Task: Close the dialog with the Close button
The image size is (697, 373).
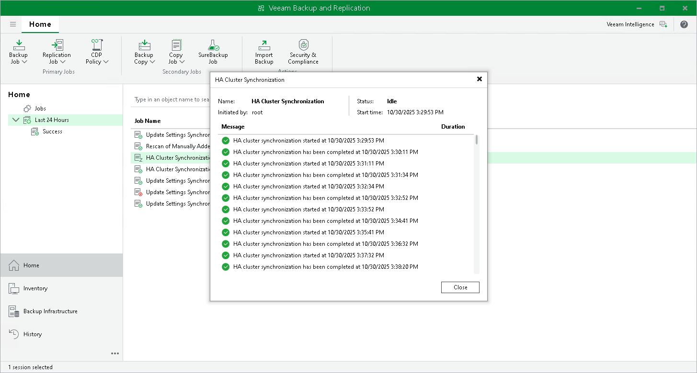Action: pos(460,287)
